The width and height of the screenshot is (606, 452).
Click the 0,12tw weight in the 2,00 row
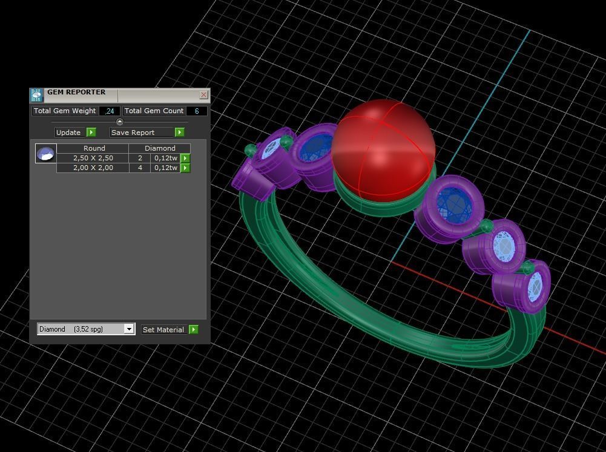(166, 168)
